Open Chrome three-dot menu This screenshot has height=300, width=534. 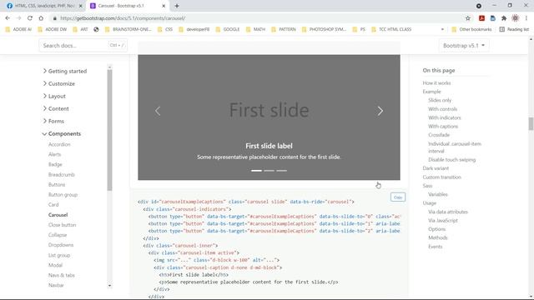click(526, 18)
